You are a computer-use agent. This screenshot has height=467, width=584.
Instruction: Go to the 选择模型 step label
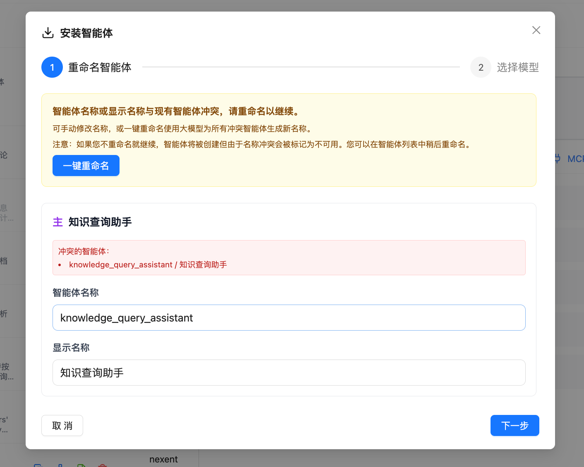(517, 67)
